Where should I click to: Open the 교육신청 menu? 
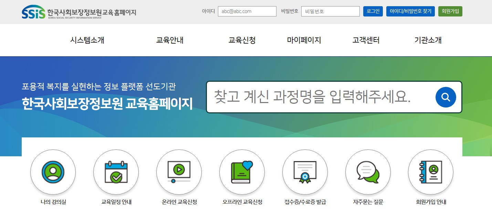(242, 40)
